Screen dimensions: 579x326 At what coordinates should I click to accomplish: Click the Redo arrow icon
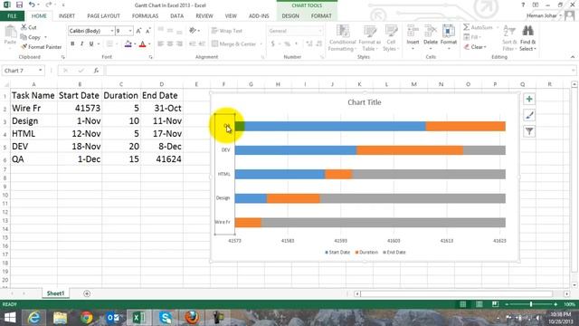tap(48, 5)
